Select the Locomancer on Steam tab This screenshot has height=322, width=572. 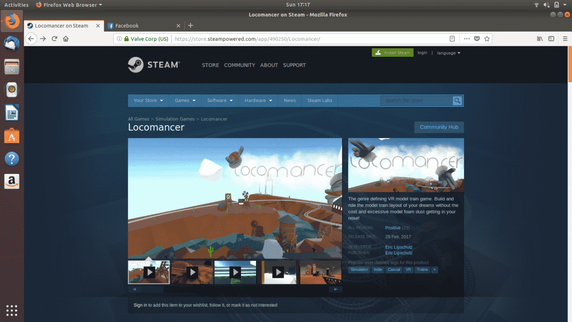coord(64,26)
